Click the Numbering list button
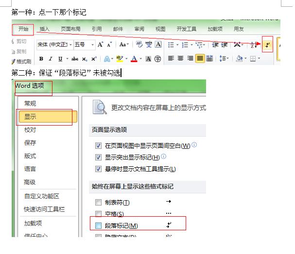The image size is (295, 254). [185, 45]
